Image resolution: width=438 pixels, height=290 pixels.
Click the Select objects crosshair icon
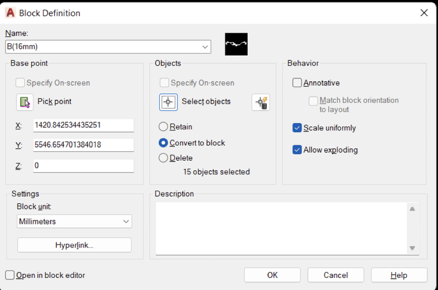tap(169, 103)
